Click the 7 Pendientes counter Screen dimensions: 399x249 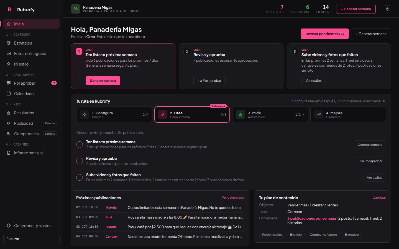tap(275, 9)
